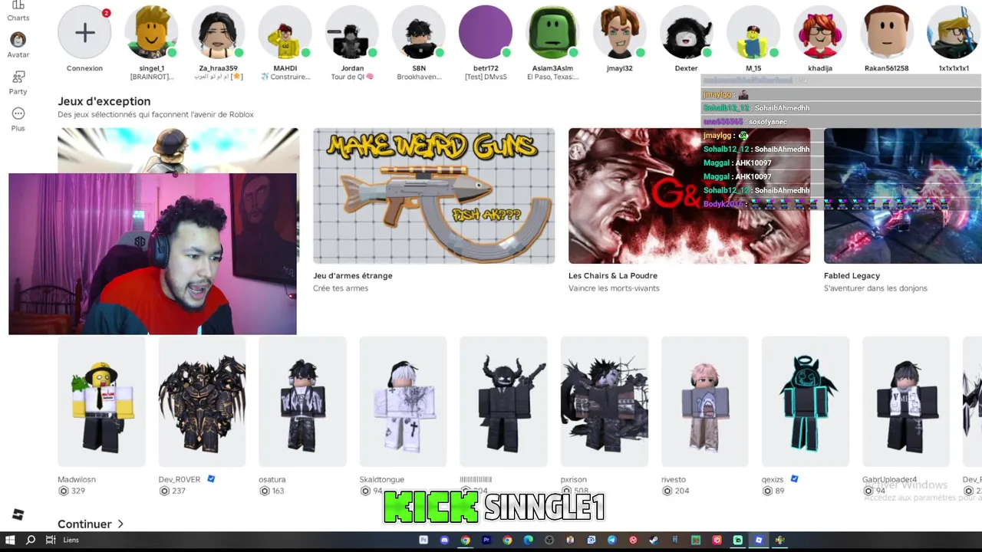The image size is (982, 552).
Task: Open OBS Studio from the taskbar
Action: (x=549, y=540)
